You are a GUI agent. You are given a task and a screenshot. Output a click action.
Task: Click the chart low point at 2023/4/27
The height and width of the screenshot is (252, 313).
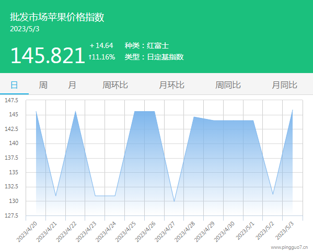tap(174, 201)
